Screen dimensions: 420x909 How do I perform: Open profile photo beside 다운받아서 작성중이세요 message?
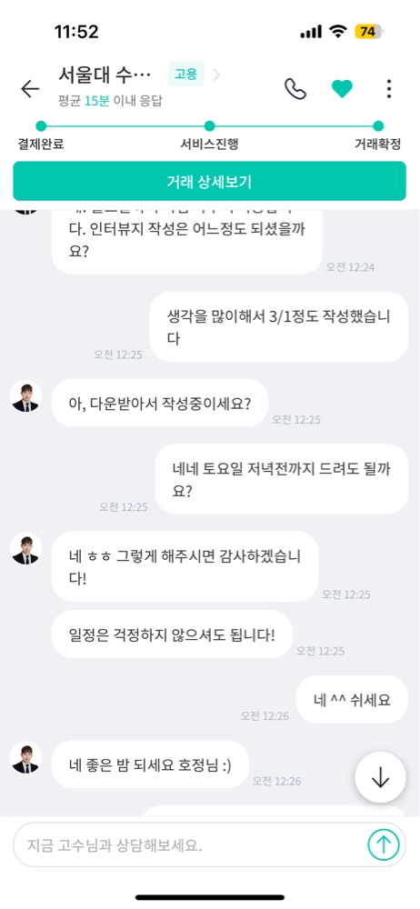click(25, 396)
